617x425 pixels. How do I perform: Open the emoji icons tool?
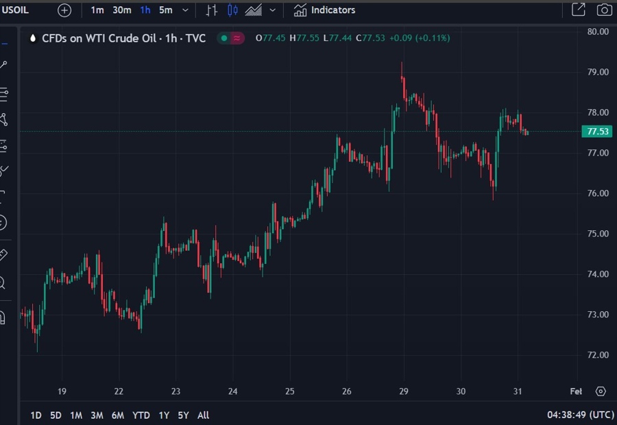[x=3, y=223]
